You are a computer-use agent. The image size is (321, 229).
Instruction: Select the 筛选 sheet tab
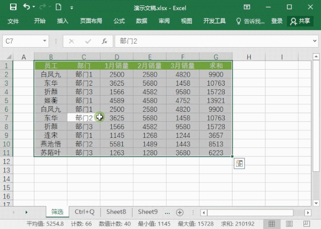(57, 212)
